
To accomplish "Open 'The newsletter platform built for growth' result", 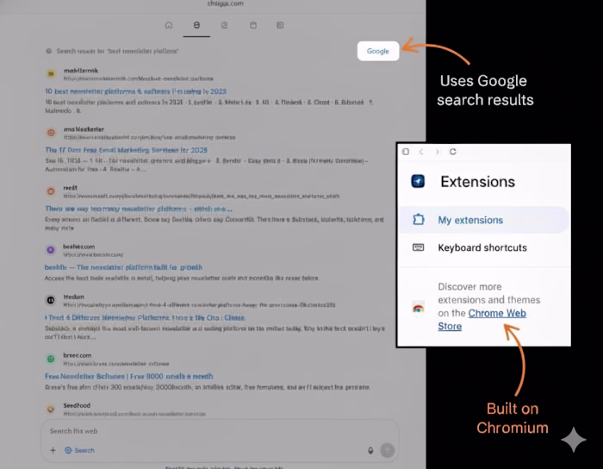I will coord(123,267).
